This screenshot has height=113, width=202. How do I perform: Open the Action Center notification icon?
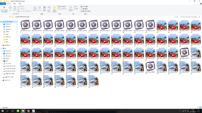pos(199,111)
